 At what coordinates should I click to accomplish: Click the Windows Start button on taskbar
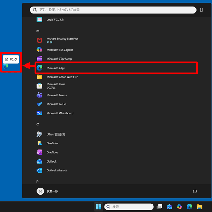pyautogui.click(x=98, y=207)
